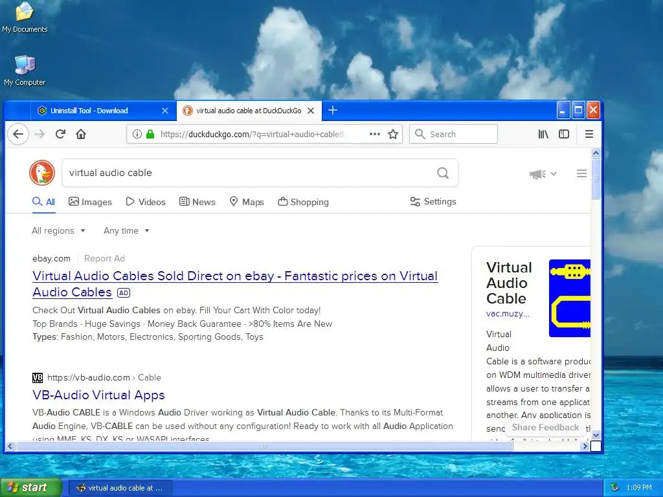Click the vertical scrollbar down arrow

(x=596, y=435)
